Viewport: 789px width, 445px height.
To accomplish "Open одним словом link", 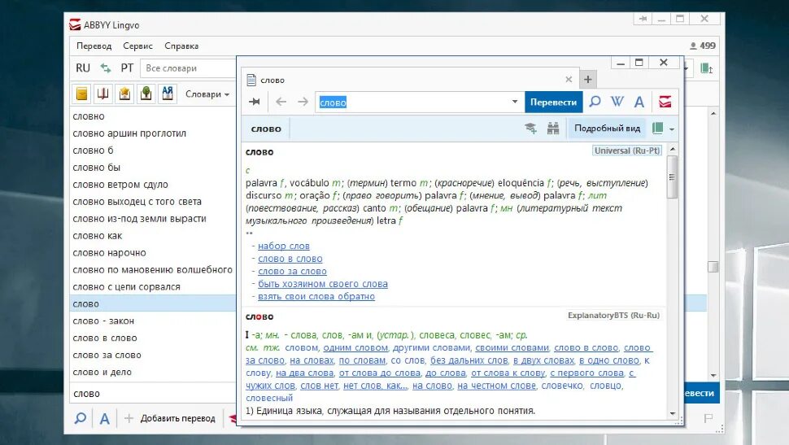I will [x=355, y=348].
